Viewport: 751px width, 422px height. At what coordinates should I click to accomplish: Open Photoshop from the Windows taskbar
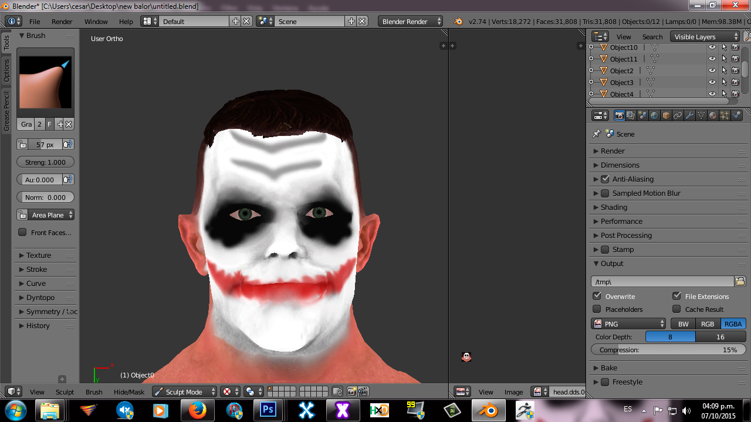click(x=269, y=411)
